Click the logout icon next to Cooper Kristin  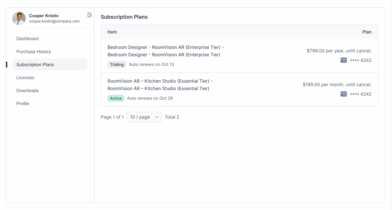(x=90, y=15)
